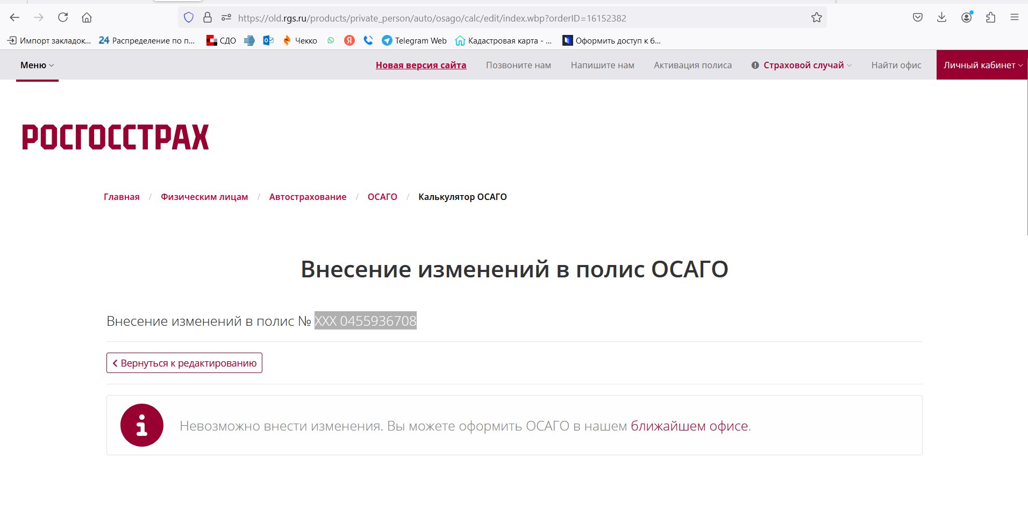
Task: Bookmark this page with the star
Action: click(817, 18)
